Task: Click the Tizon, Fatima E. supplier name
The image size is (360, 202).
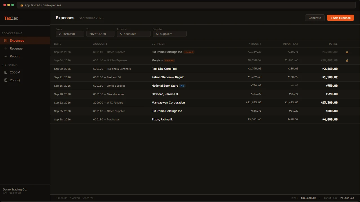Action: click(162, 120)
